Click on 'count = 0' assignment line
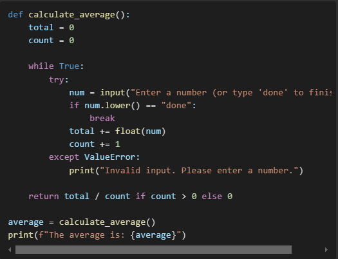338x259 pixels. (x=52, y=41)
